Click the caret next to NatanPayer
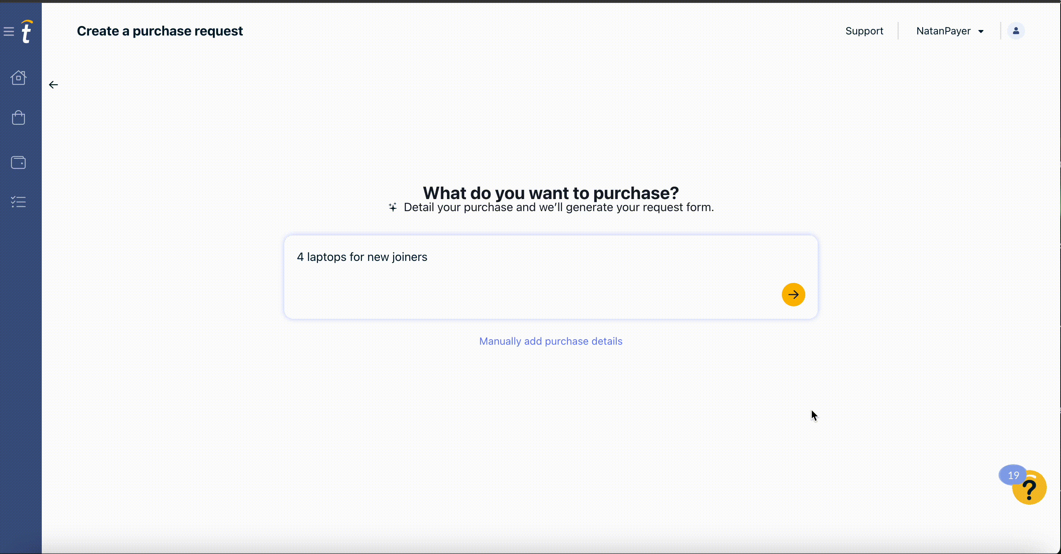This screenshot has width=1061, height=554. (x=981, y=32)
